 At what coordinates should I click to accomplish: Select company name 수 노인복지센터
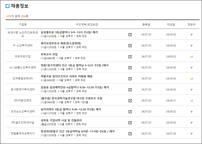tap(23, 45)
